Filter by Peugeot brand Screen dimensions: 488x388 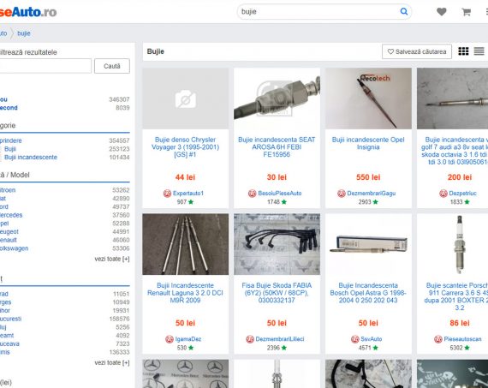(x=9, y=231)
